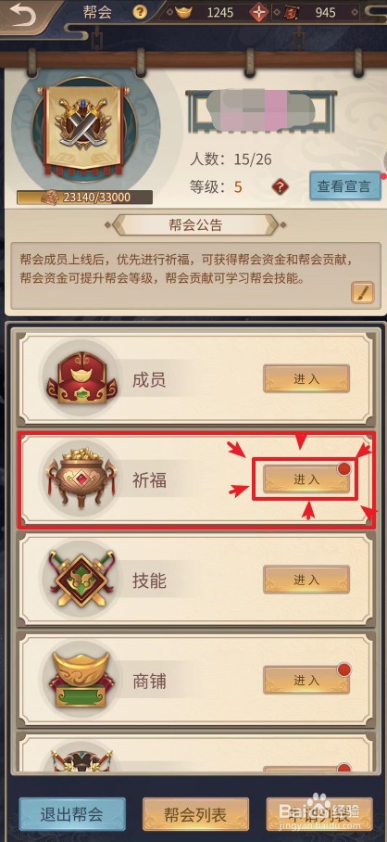
Task: Click the 退出帮会 button
Action: pos(72,814)
